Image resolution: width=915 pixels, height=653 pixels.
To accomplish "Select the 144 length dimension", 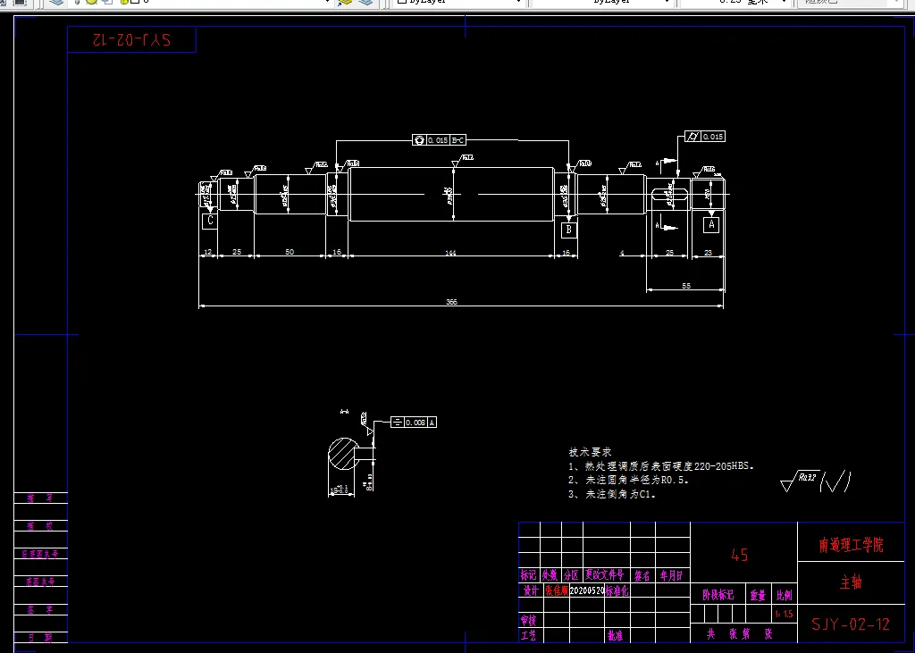I will pos(450,253).
